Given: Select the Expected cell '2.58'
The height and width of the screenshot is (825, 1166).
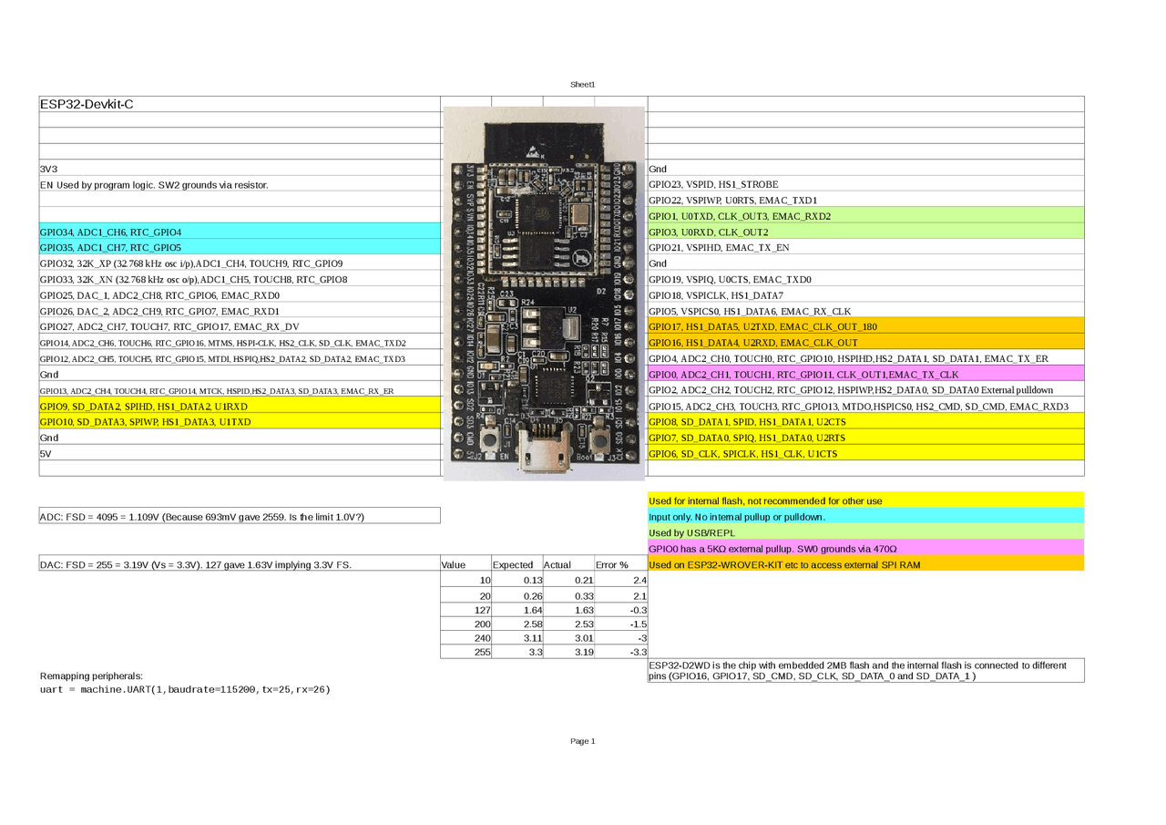Looking at the screenshot, I should (x=517, y=624).
